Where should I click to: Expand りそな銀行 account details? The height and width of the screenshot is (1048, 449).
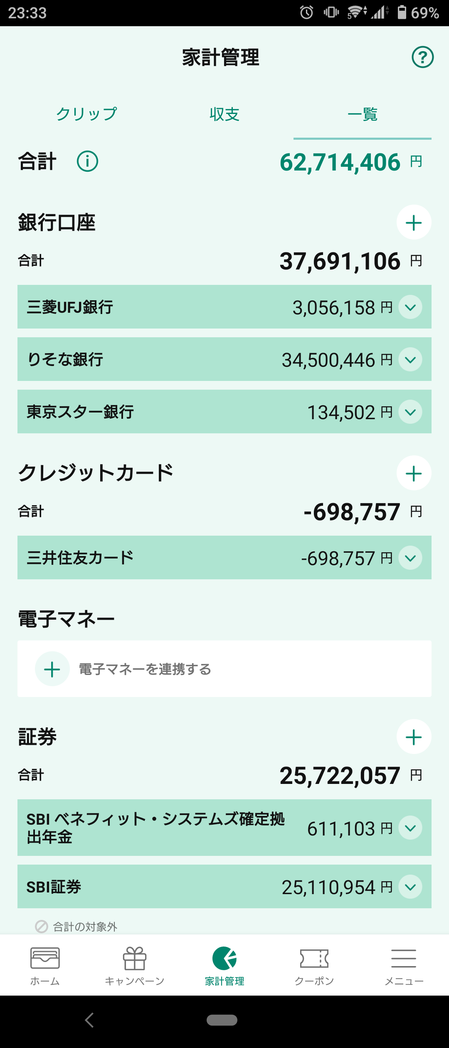click(x=410, y=360)
